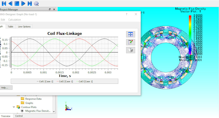
Task: Switch to the Control tab
Action: (19, 116)
